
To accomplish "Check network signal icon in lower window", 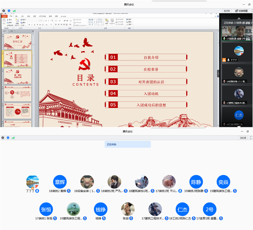I will coord(13,138).
